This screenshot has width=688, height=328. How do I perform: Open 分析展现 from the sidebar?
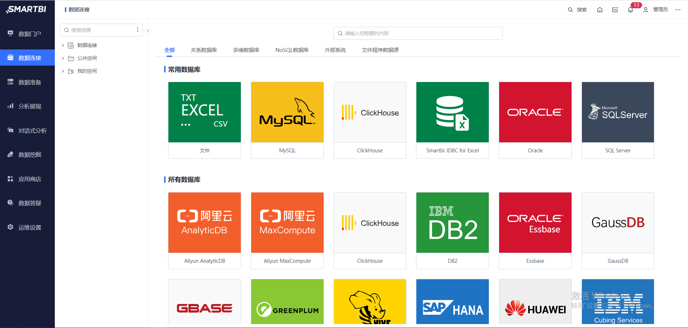click(x=27, y=106)
